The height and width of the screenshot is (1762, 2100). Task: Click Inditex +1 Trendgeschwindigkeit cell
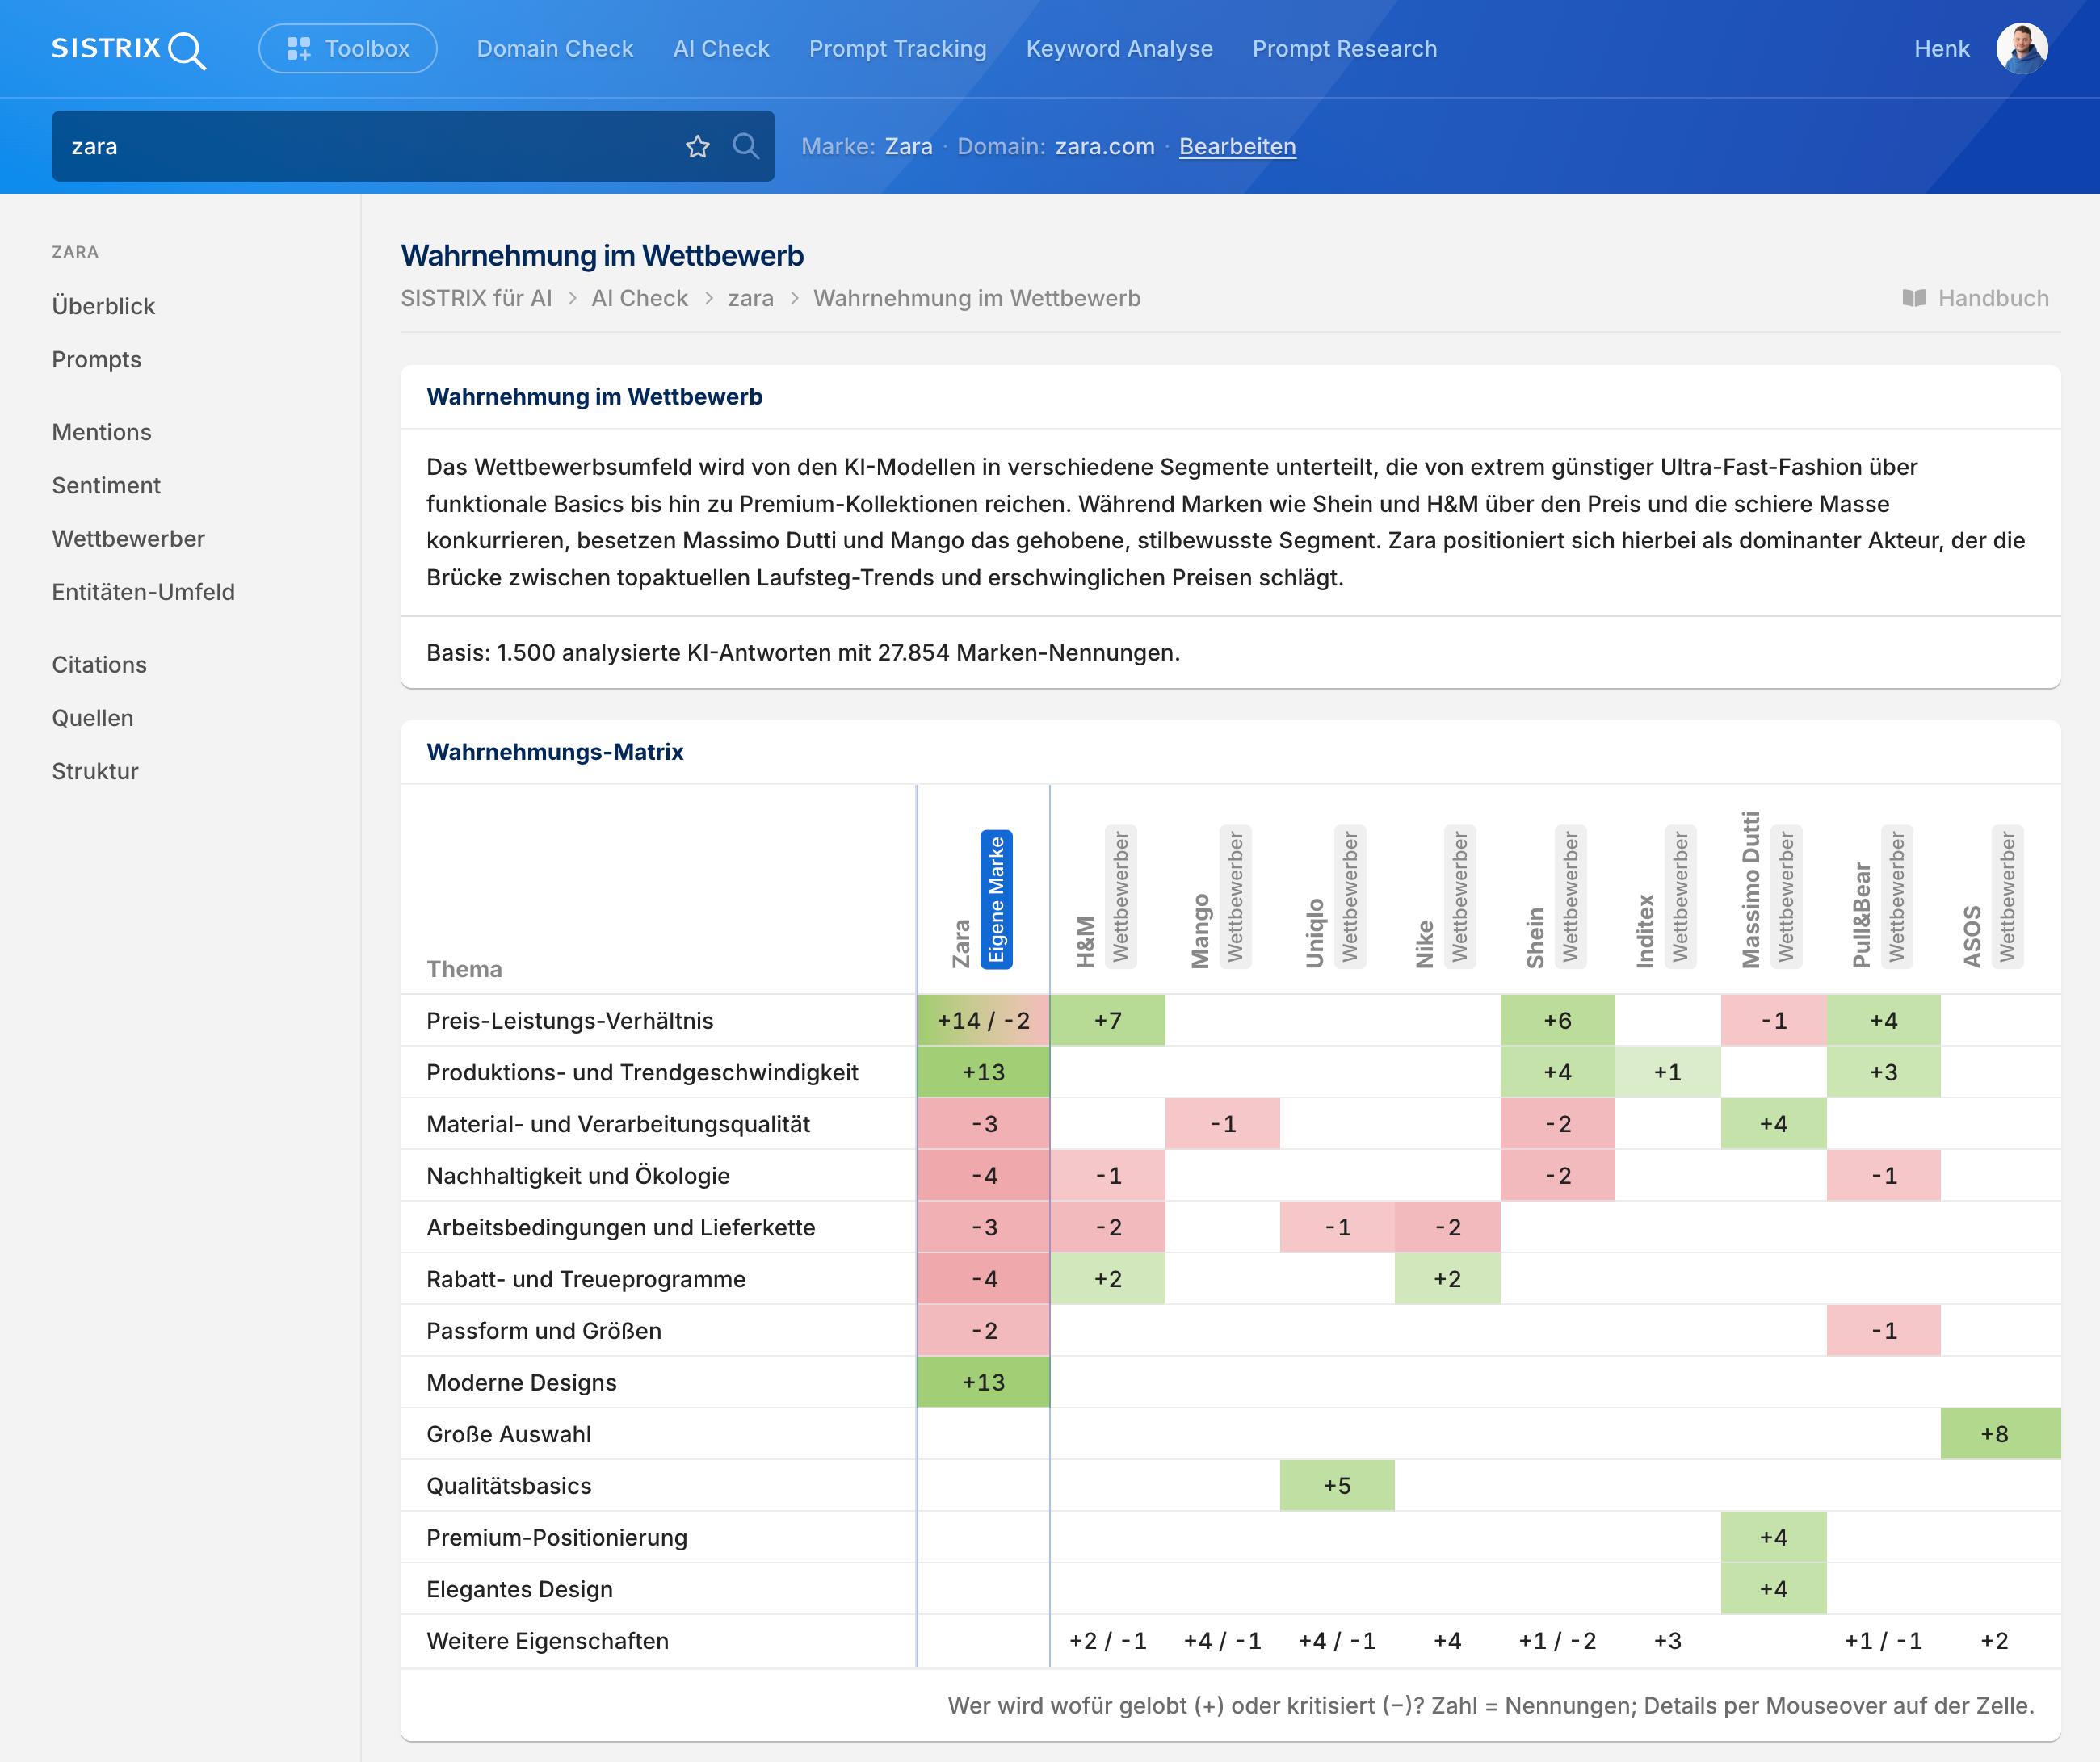pyautogui.click(x=1668, y=1072)
